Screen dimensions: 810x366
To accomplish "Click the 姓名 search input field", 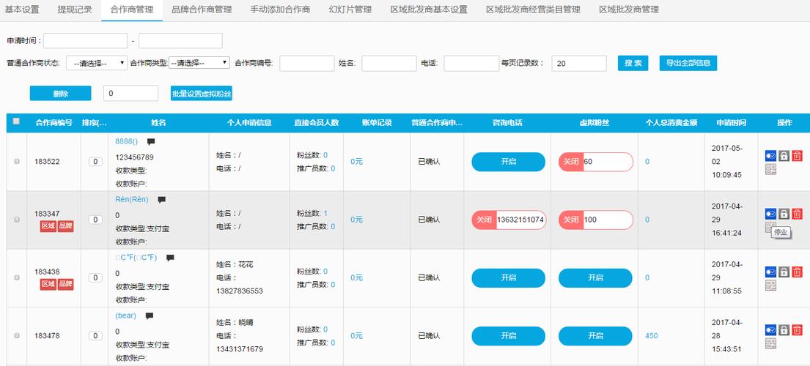I will click(x=389, y=64).
